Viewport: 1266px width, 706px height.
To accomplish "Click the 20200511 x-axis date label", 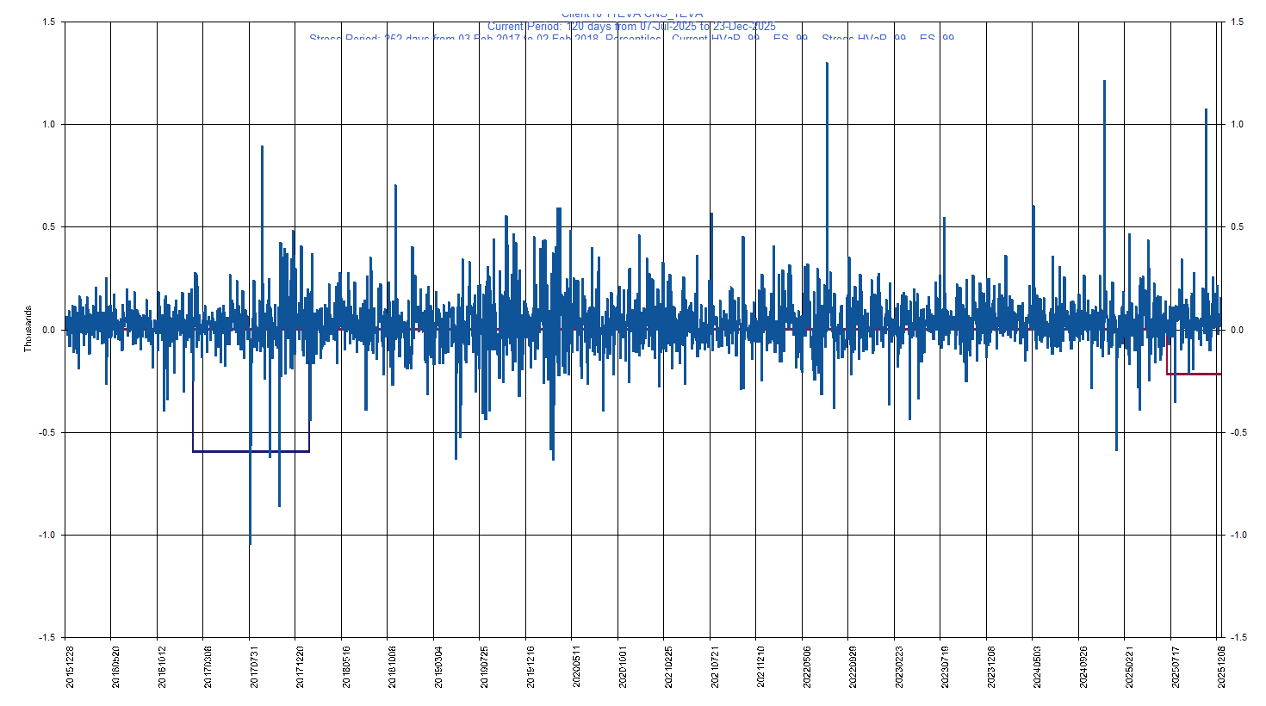I will [x=577, y=668].
